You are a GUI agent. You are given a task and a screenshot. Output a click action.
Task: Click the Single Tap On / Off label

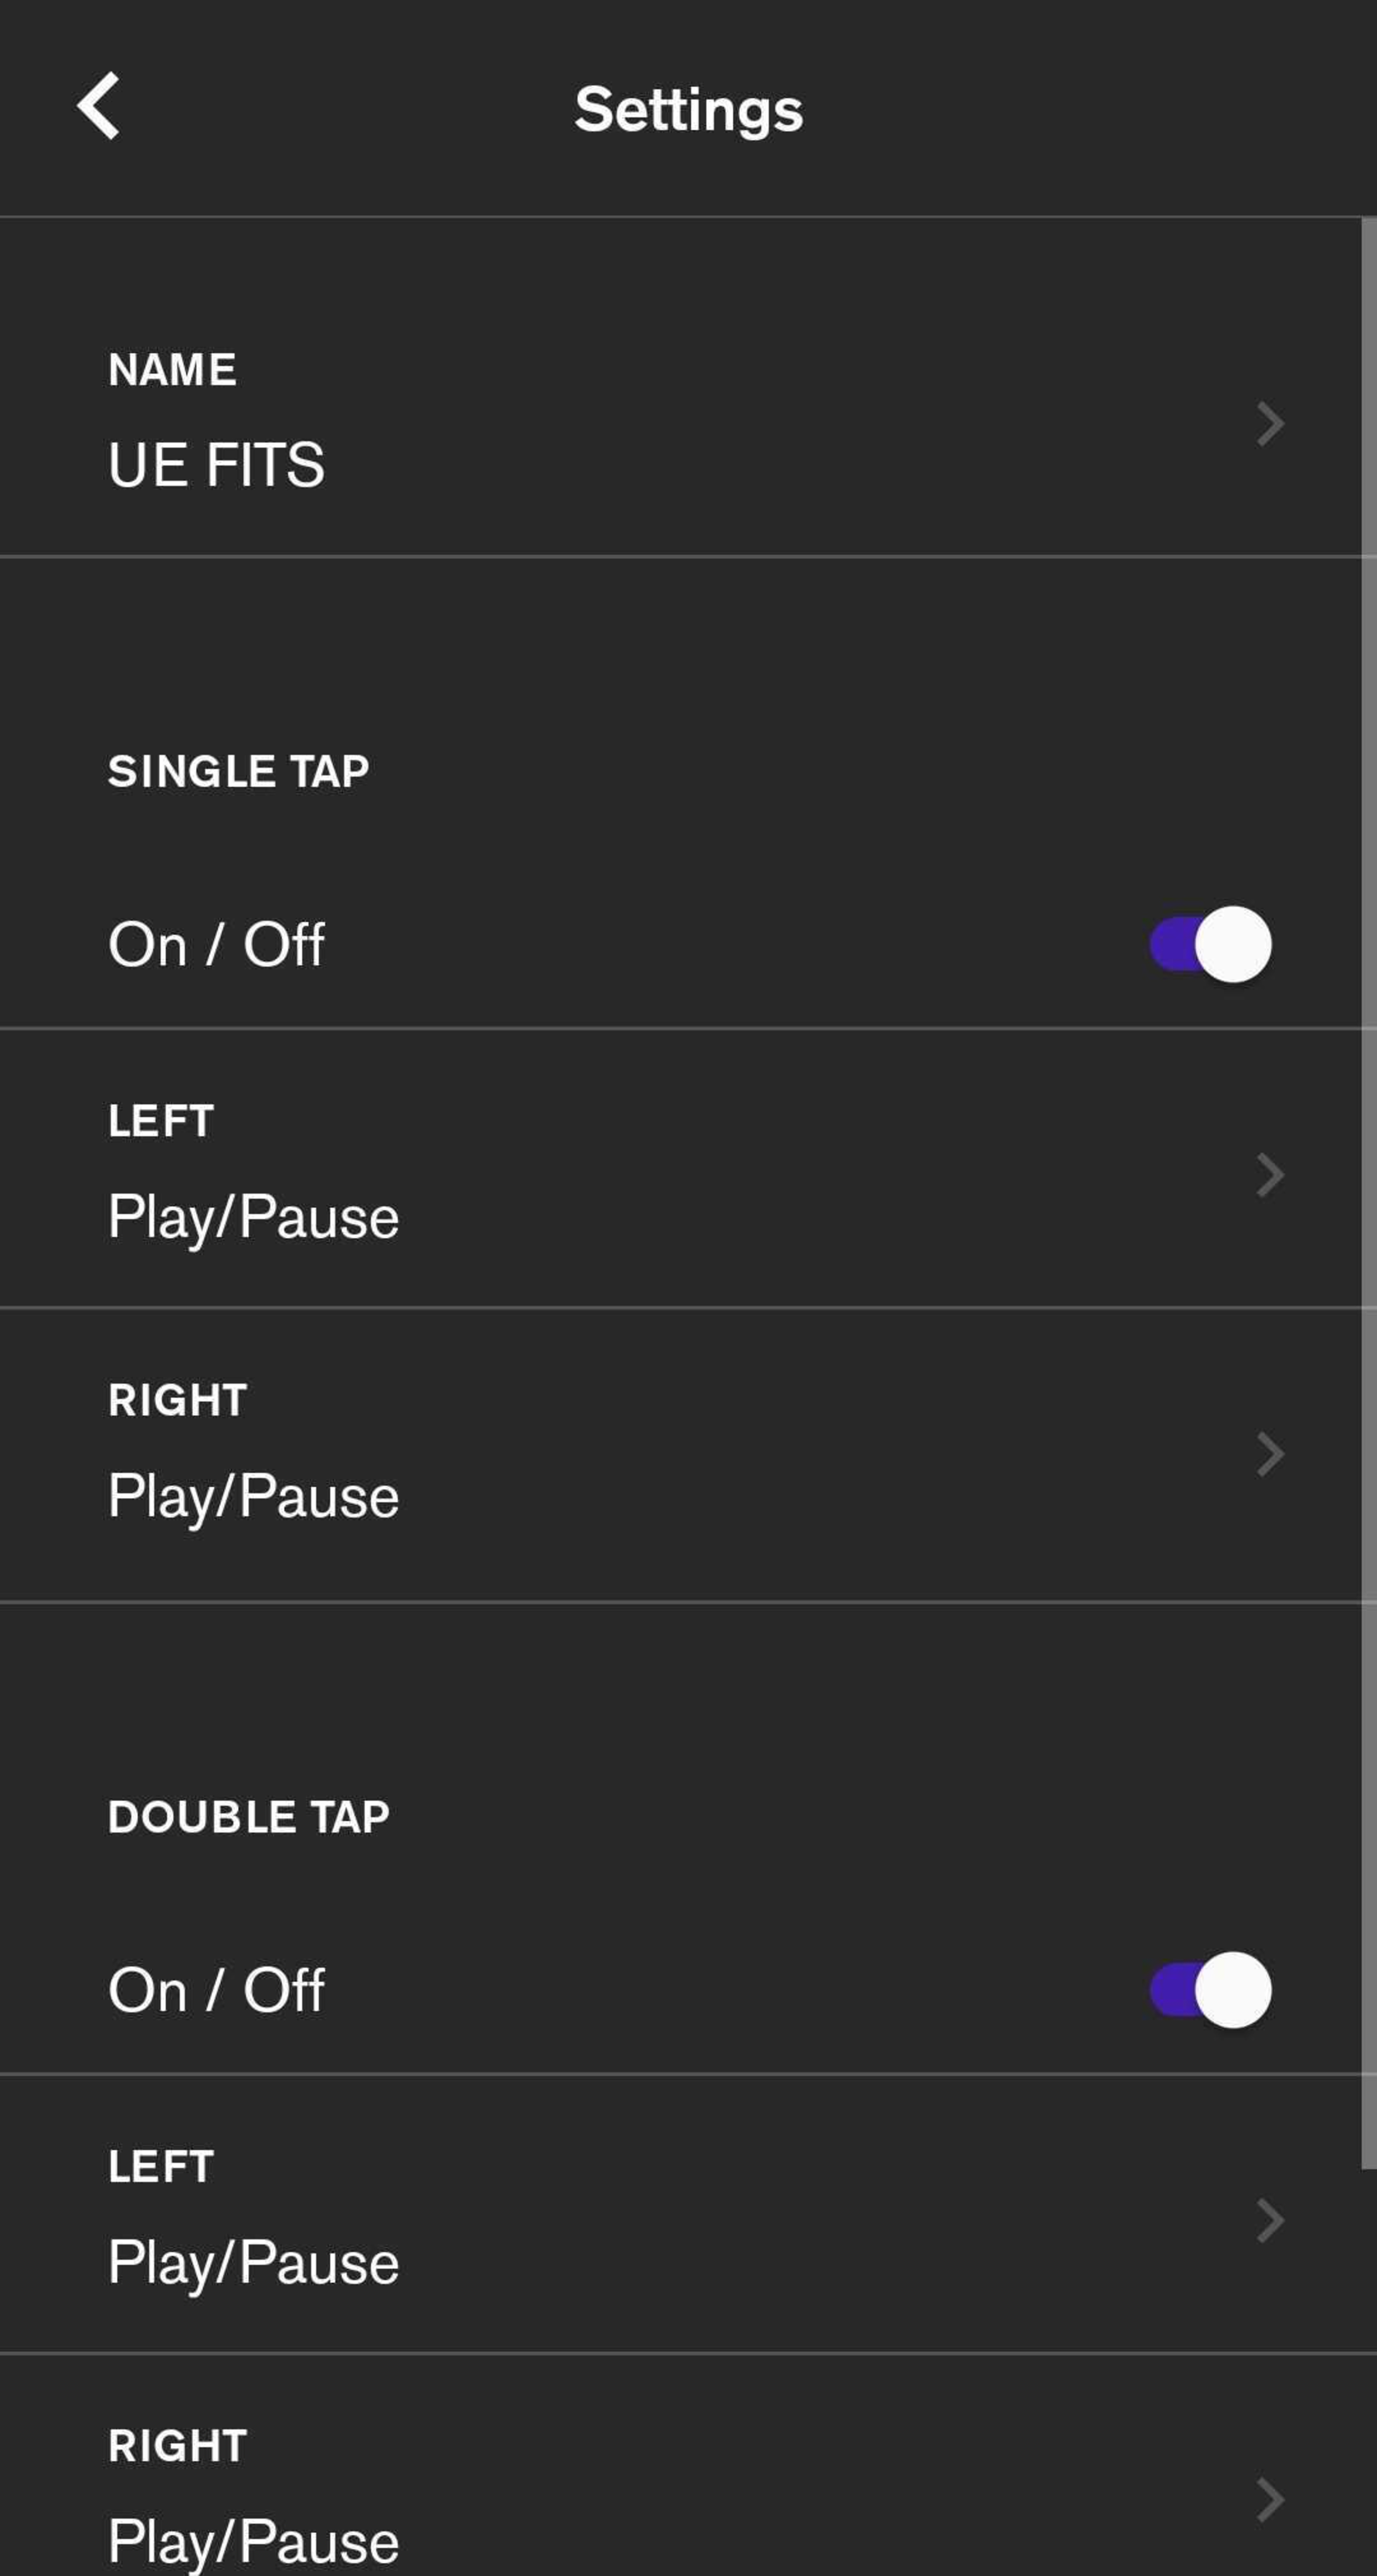pyautogui.click(x=216, y=944)
